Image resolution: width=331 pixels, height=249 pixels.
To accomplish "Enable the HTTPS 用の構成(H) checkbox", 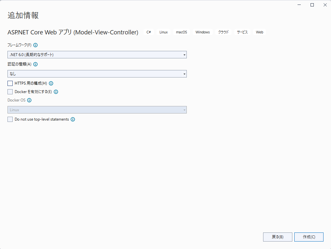I will [x=10, y=83].
